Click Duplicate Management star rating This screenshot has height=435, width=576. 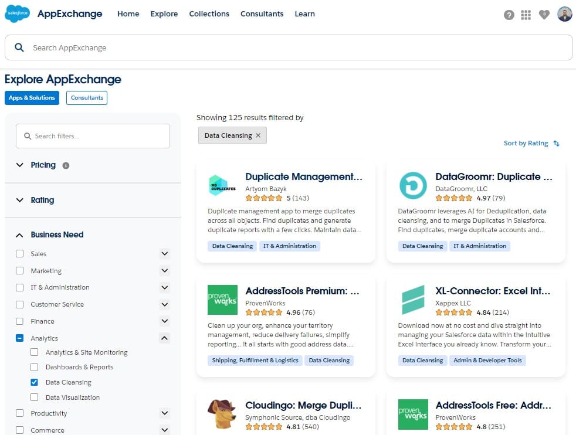coord(264,198)
